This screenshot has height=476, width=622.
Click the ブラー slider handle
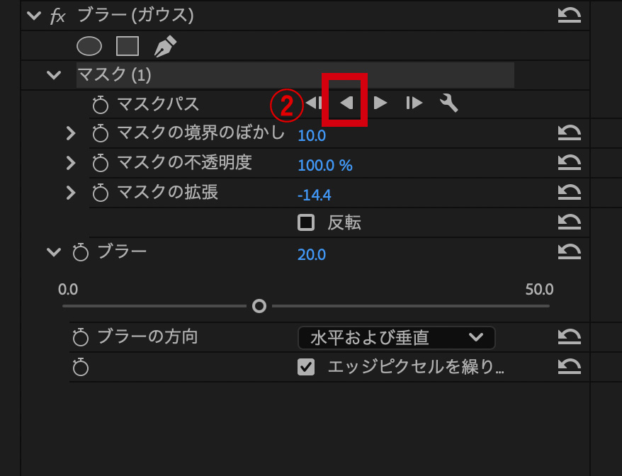pos(259,306)
